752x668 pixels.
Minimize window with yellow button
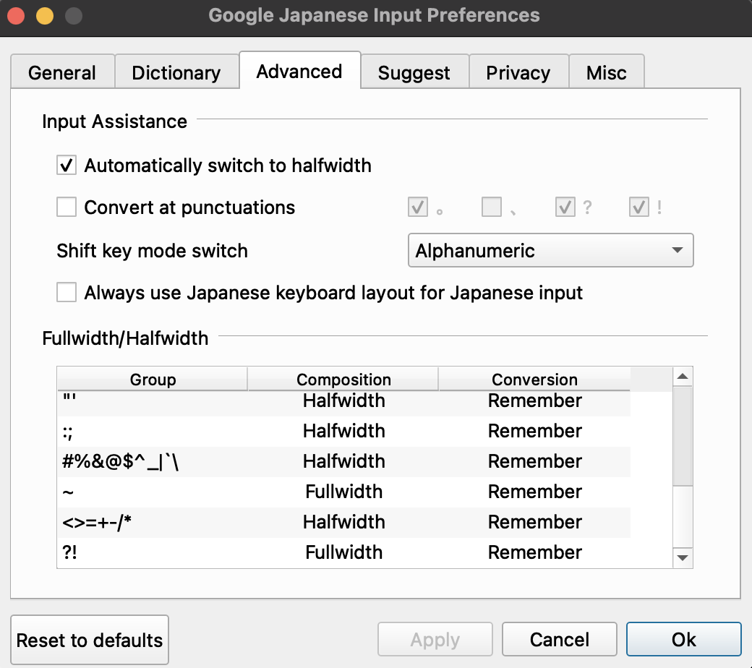pos(45,16)
